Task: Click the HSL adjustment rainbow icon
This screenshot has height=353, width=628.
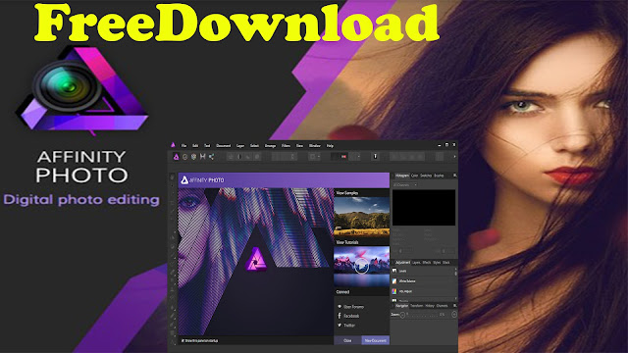Action: click(x=394, y=291)
